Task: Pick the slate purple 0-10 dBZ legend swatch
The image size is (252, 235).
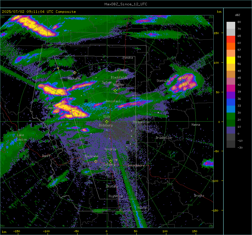Action: (231, 130)
